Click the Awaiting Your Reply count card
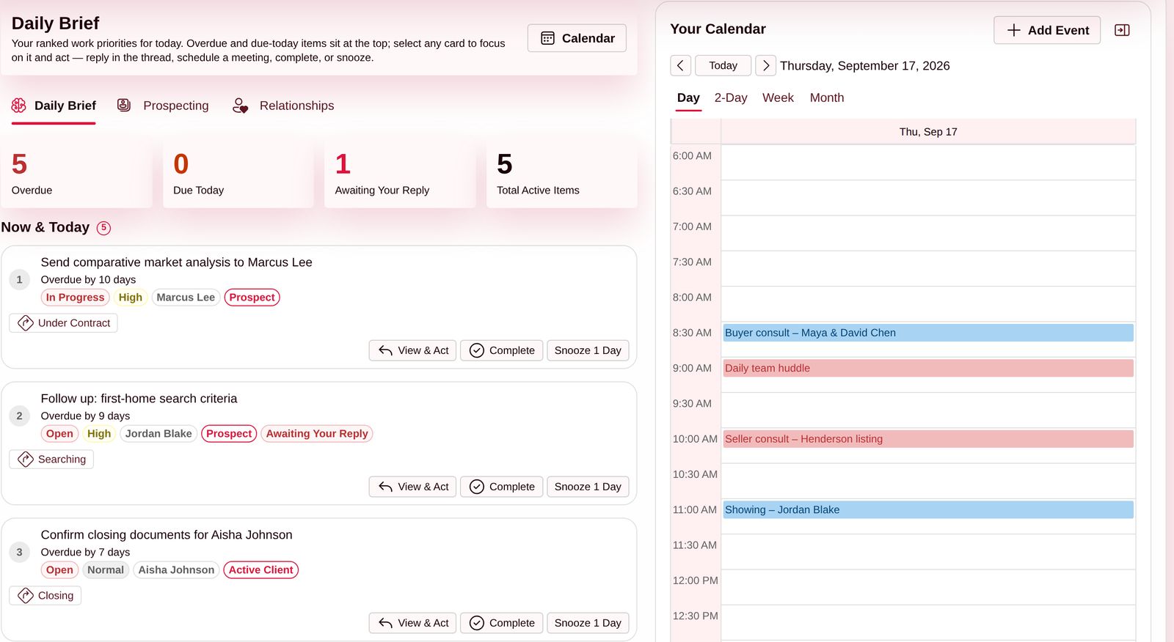The height and width of the screenshot is (642, 1174). (400, 174)
